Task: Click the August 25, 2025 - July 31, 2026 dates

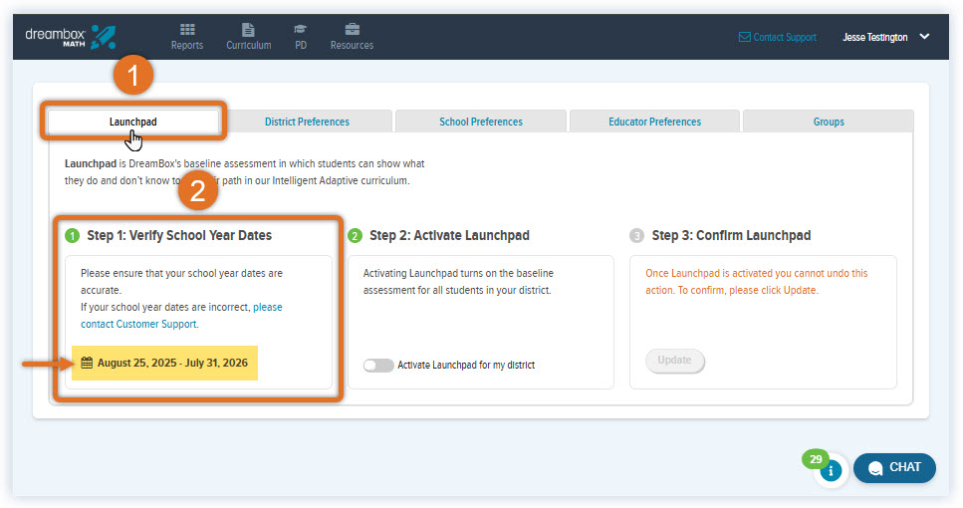Action: [172, 363]
